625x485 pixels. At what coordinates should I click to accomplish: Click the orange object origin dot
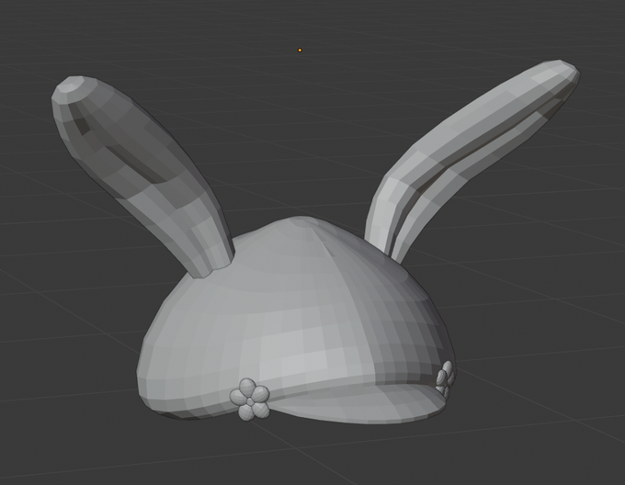pyautogui.click(x=300, y=51)
